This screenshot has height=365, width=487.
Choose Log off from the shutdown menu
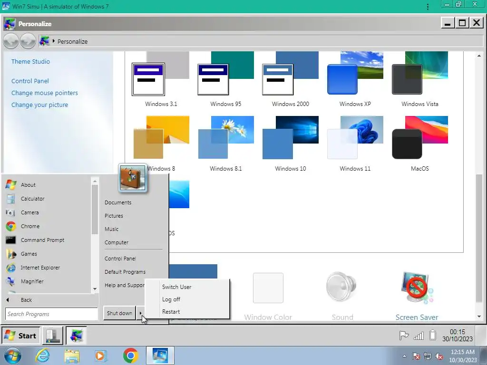[x=171, y=299]
